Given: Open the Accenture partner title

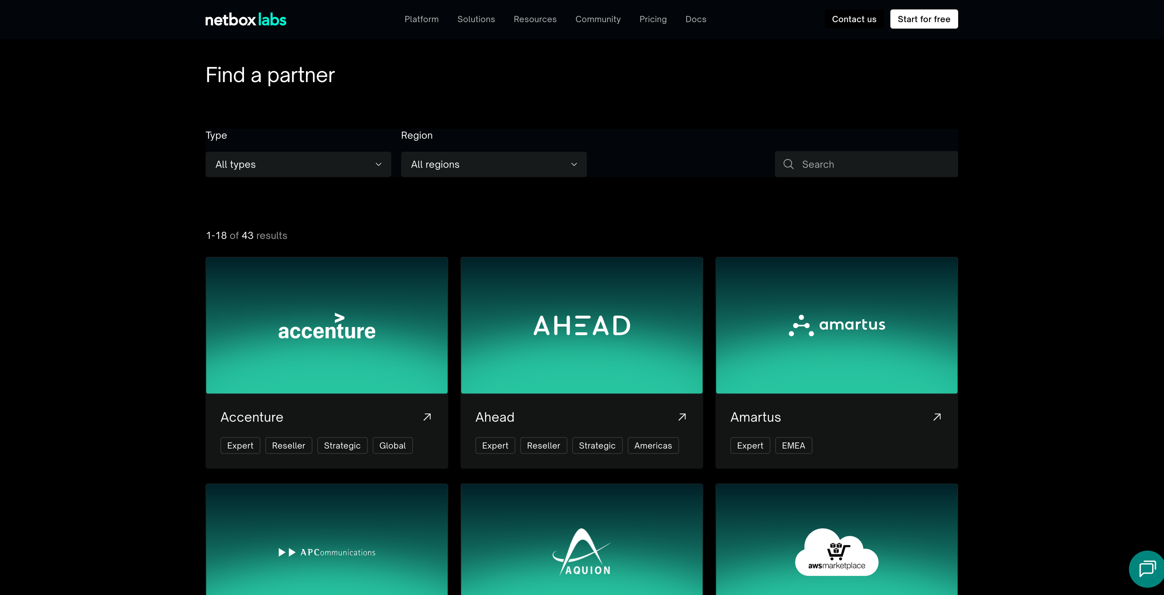Looking at the screenshot, I should [x=252, y=417].
